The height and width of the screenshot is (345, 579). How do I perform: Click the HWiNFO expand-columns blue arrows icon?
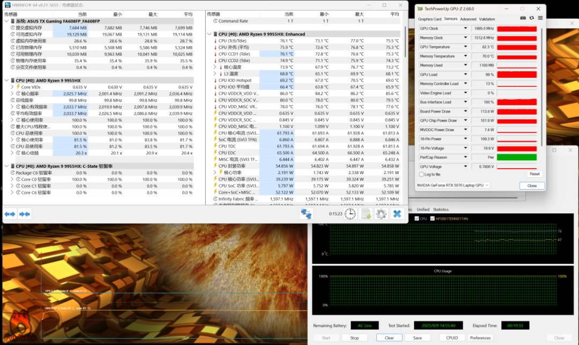click(10, 214)
